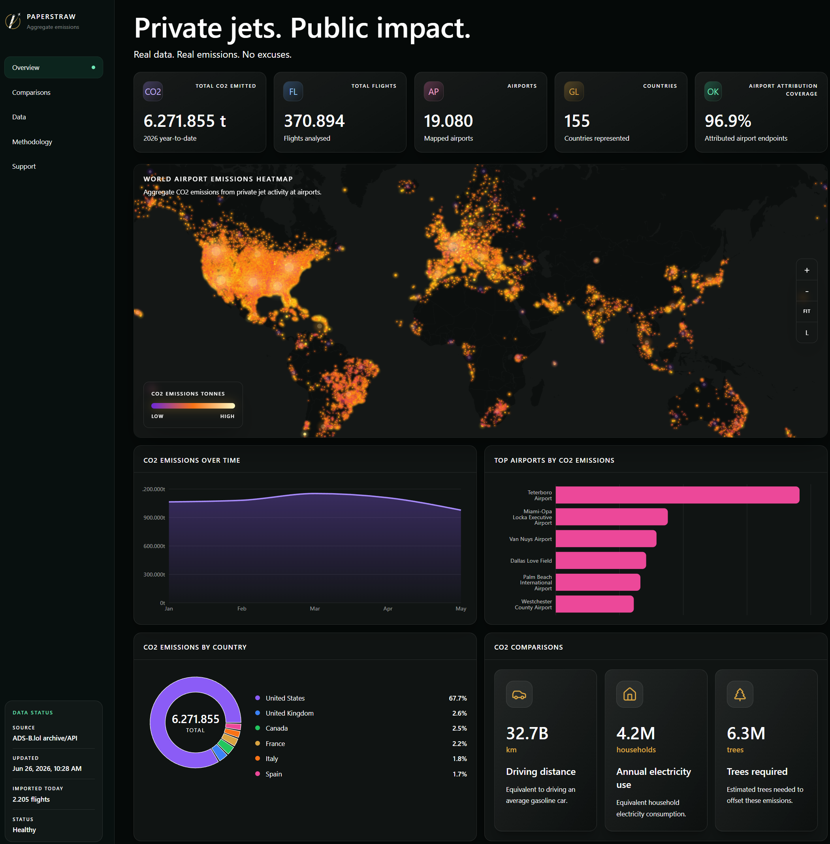Click the car icon in Driving distance card
The height and width of the screenshot is (844, 830).
point(519,695)
